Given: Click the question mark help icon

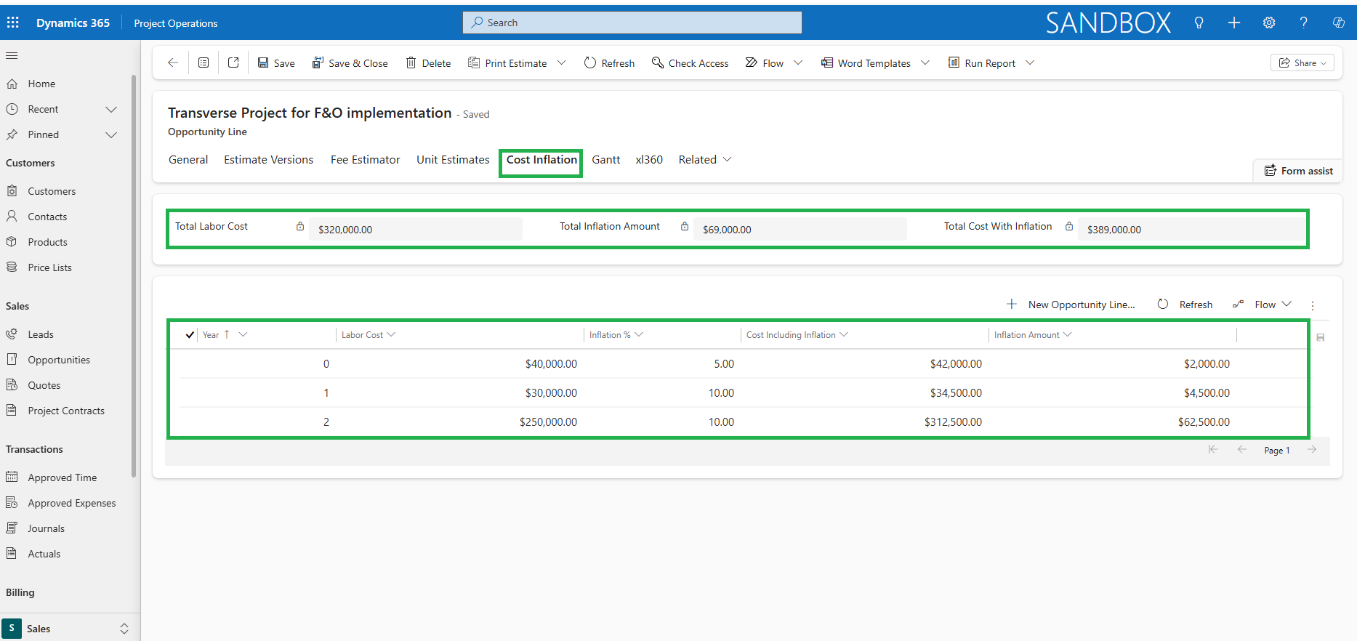Looking at the screenshot, I should point(1303,23).
